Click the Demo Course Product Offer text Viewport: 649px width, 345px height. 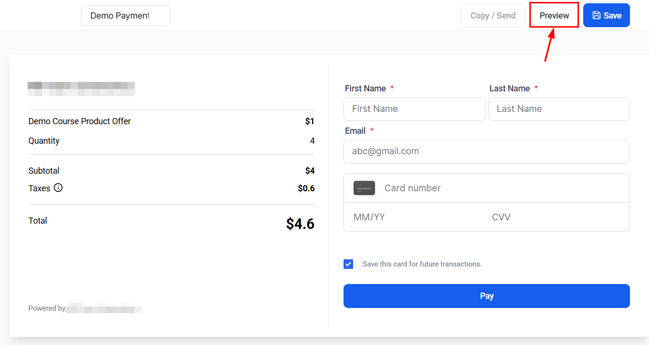[x=80, y=121]
